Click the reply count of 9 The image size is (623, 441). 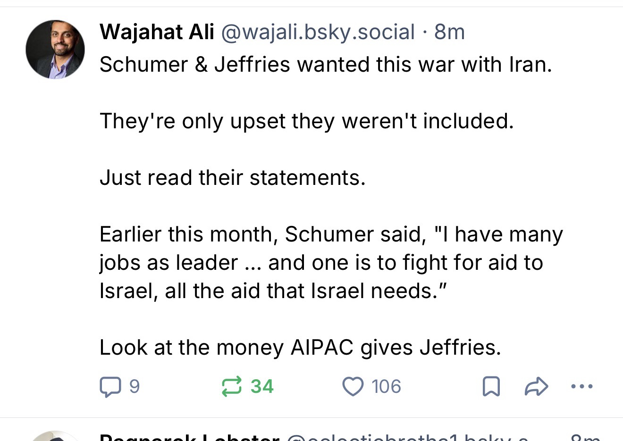[135, 387]
